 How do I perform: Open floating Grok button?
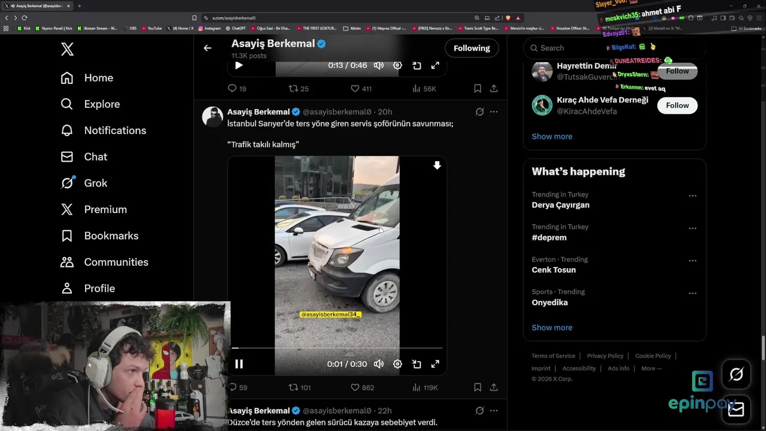(x=736, y=375)
